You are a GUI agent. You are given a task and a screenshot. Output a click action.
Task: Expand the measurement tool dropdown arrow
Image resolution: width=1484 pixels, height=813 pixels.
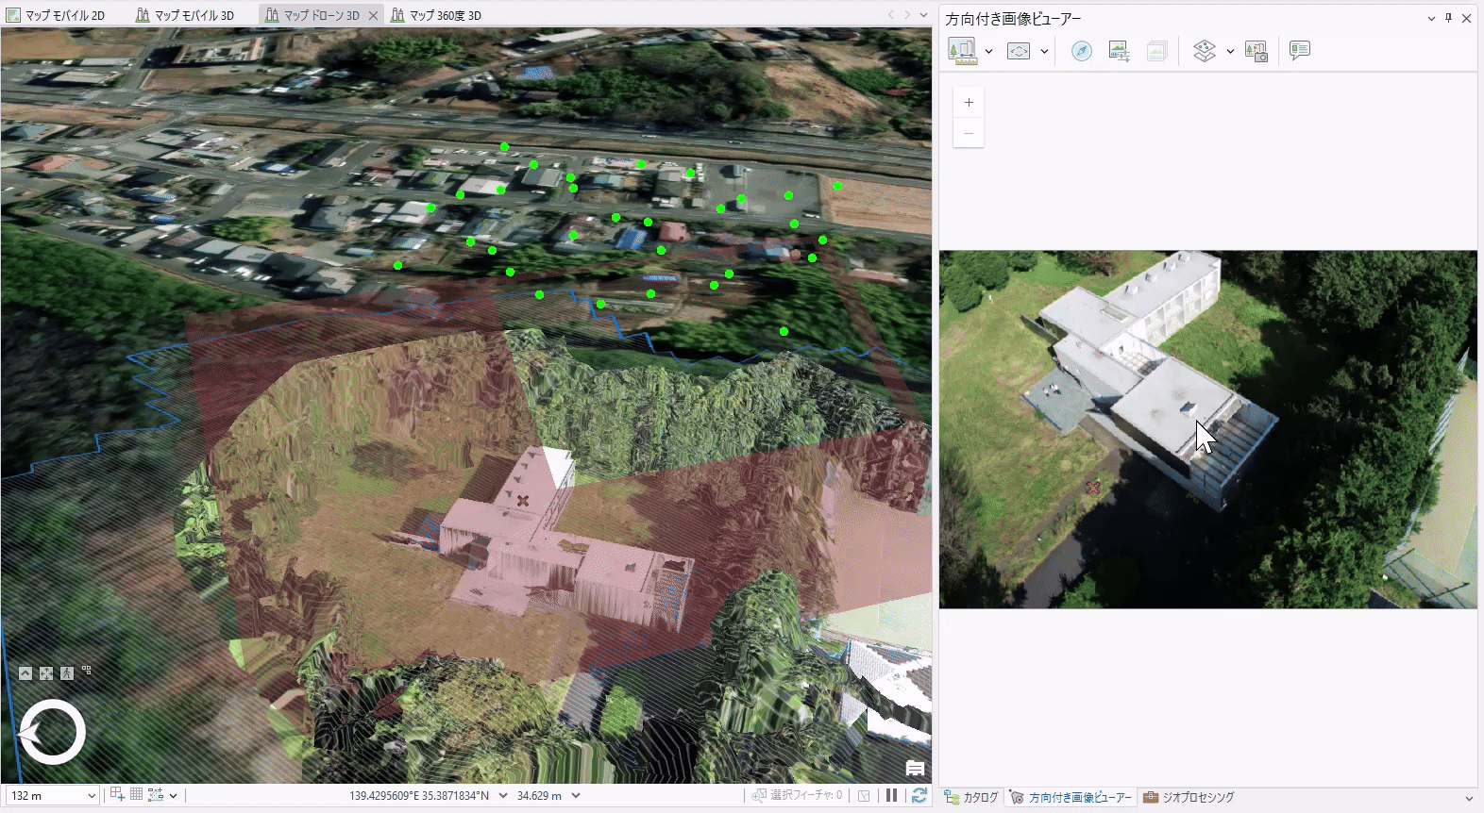click(x=988, y=52)
